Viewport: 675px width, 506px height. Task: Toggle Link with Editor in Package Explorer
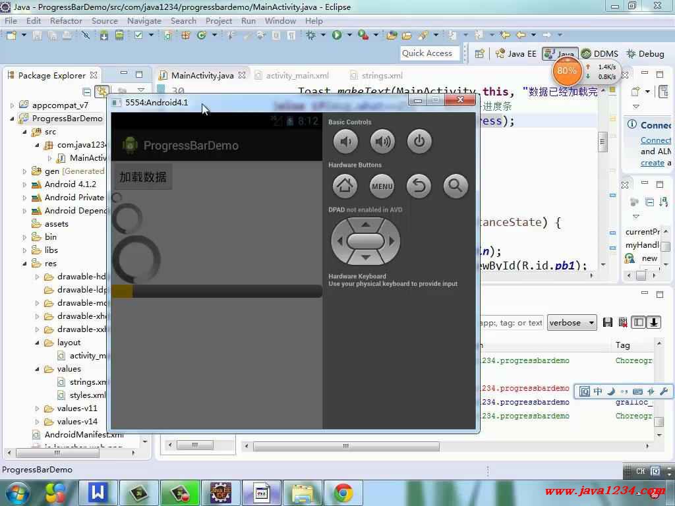click(102, 91)
